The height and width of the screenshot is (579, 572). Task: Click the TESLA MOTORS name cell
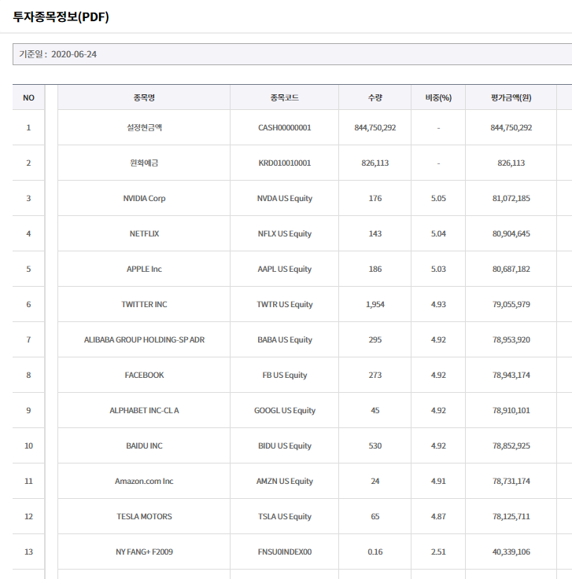pos(144,517)
